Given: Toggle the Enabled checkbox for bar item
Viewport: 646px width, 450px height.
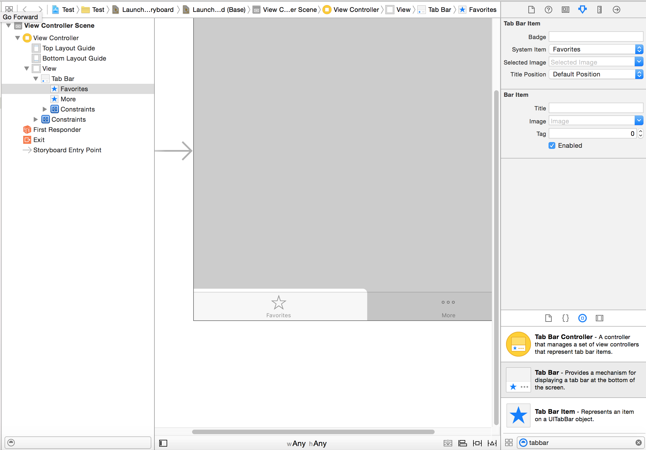Looking at the screenshot, I should pos(552,145).
